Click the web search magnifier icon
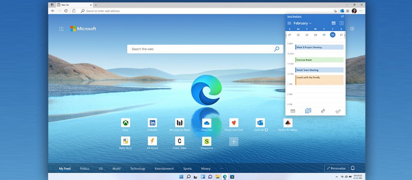The width and height of the screenshot is (412, 180). click(x=277, y=49)
